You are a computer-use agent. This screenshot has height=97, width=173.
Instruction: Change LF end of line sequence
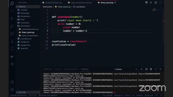coord(133,95)
